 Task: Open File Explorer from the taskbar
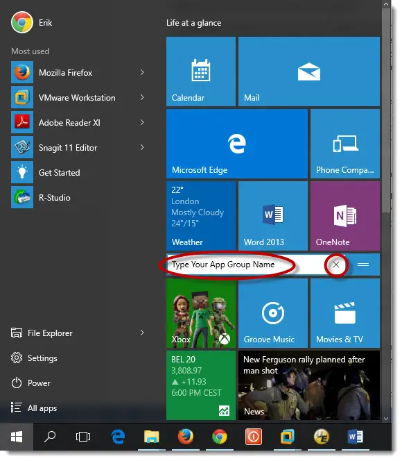tap(152, 437)
